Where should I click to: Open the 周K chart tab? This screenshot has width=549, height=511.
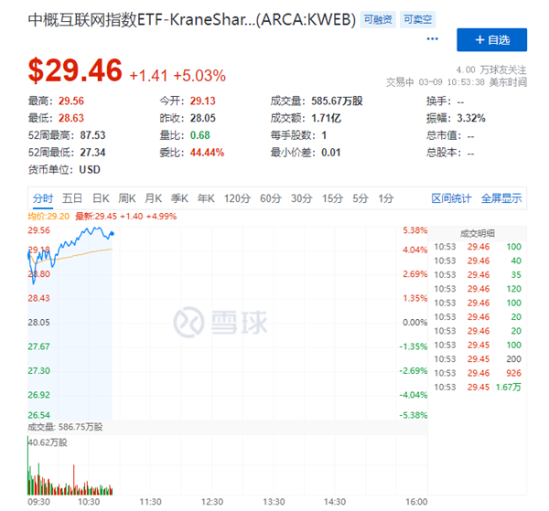point(127,198)
